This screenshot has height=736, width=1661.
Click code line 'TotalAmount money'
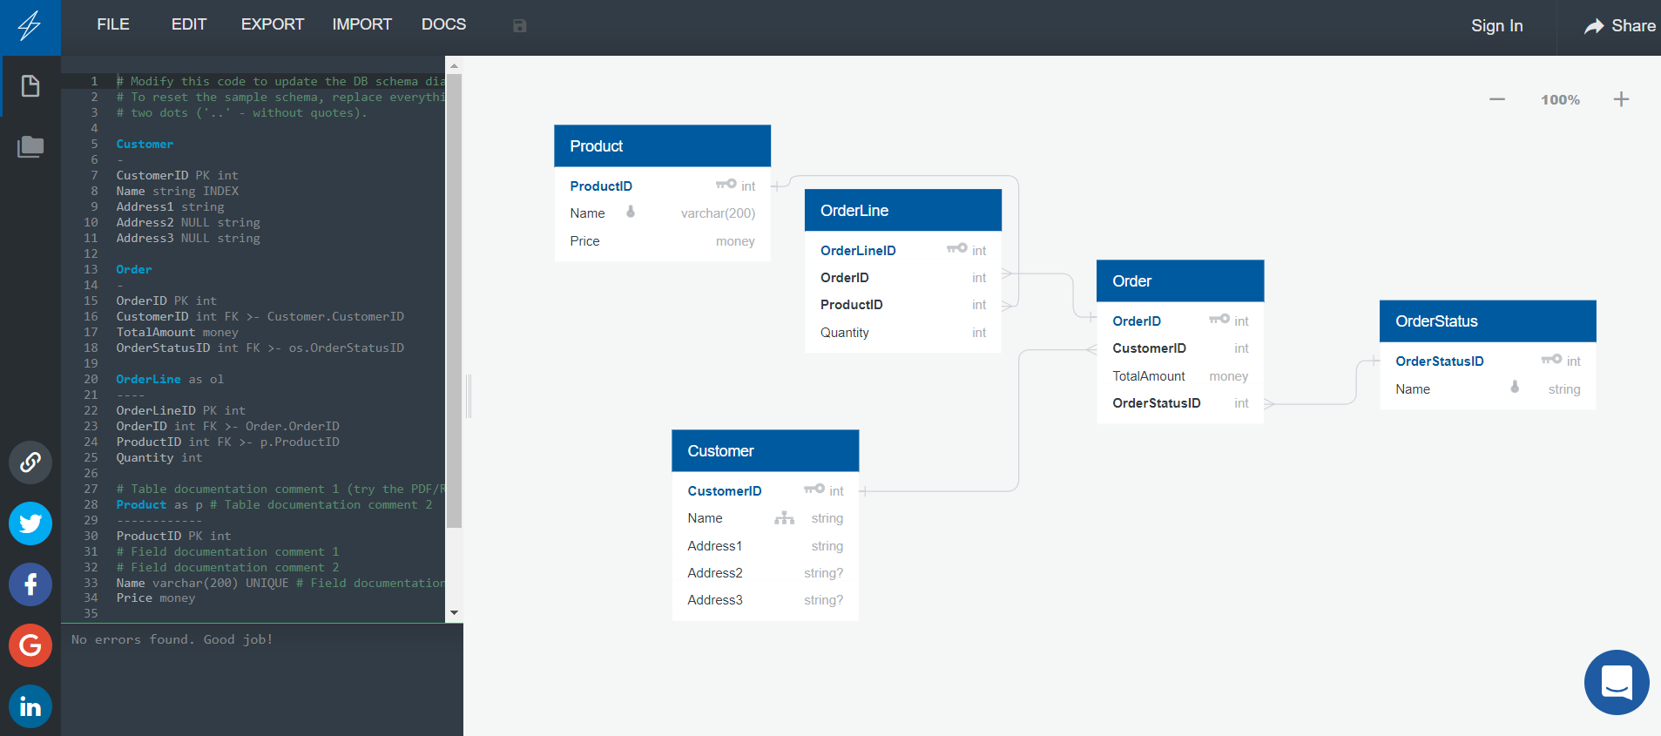tap(177, 332)
